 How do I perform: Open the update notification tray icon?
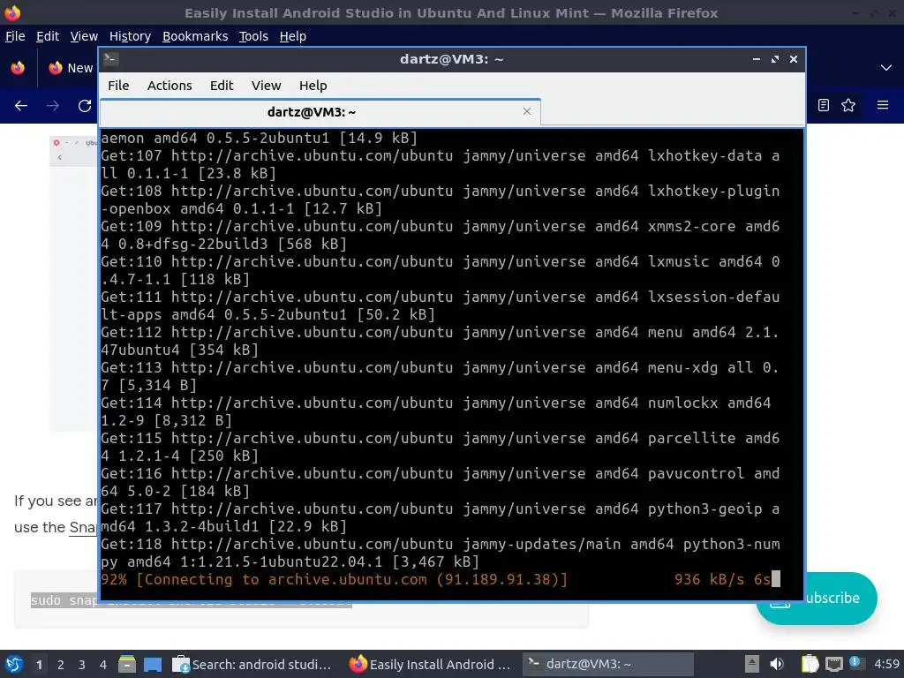click(x=855, y=663)
